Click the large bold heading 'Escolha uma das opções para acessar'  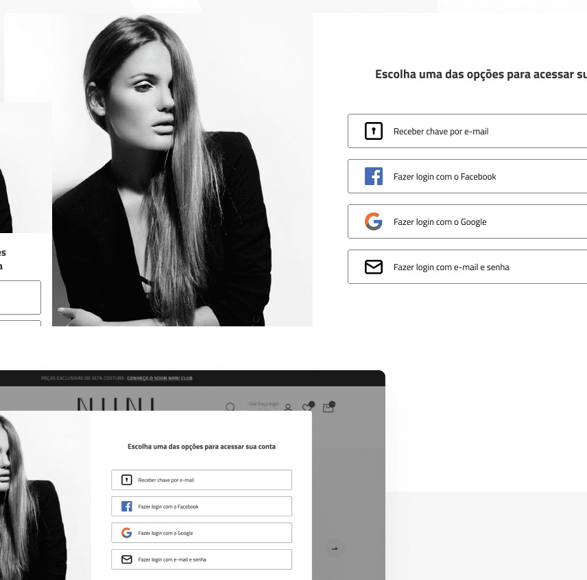tap(481, 74)
